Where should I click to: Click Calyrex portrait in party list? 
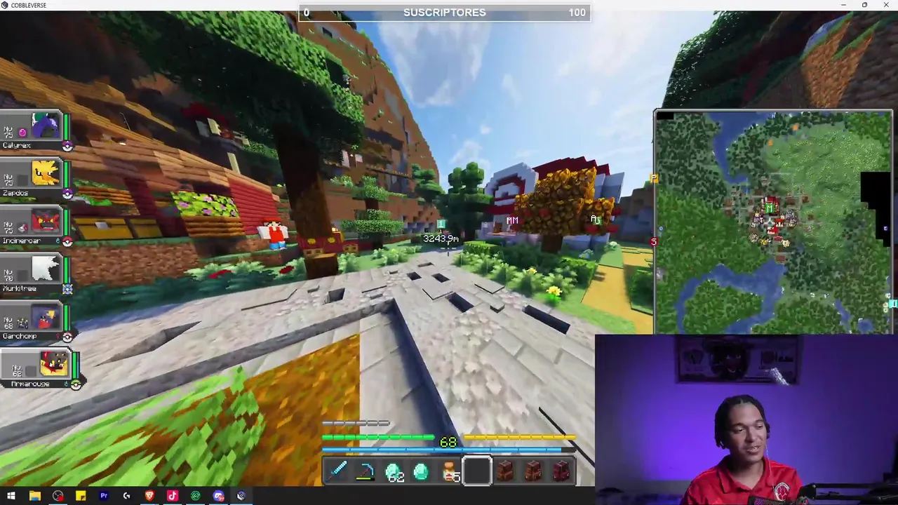[x=46, y=127]
